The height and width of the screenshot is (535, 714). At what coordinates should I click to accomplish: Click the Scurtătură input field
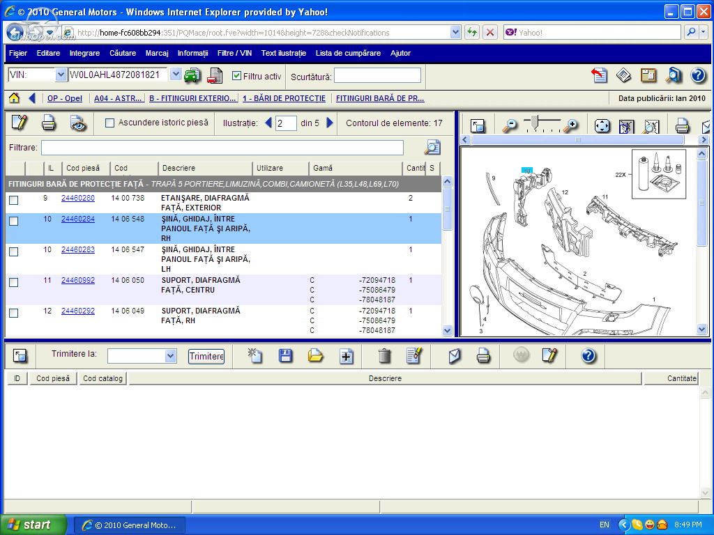[377, 75]
